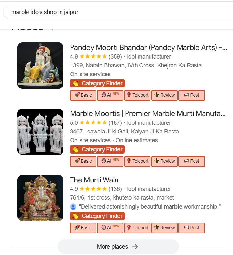Click Basic rocket button under Marble Moortis
233x255 pixels.
pos(83,161)
